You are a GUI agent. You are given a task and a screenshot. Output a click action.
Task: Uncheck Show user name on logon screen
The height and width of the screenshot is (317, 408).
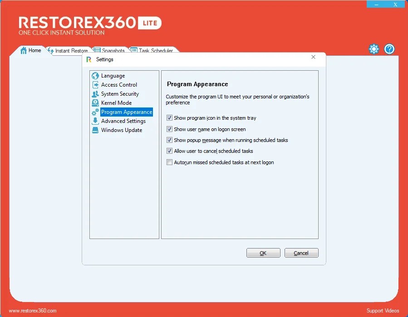[x=169, y=129]
